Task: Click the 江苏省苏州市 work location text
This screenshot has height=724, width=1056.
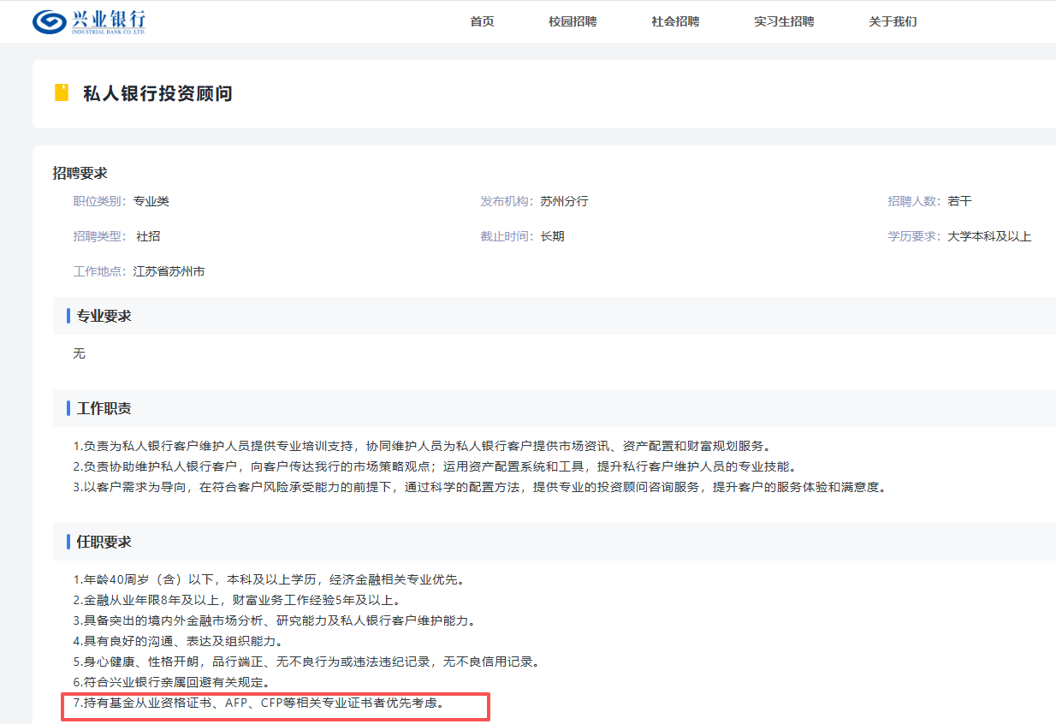Action: point(169,271)
